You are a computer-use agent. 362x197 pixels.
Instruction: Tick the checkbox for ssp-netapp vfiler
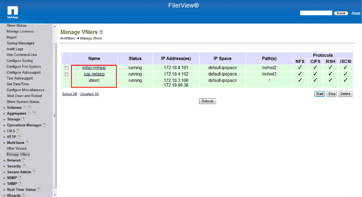67,74
